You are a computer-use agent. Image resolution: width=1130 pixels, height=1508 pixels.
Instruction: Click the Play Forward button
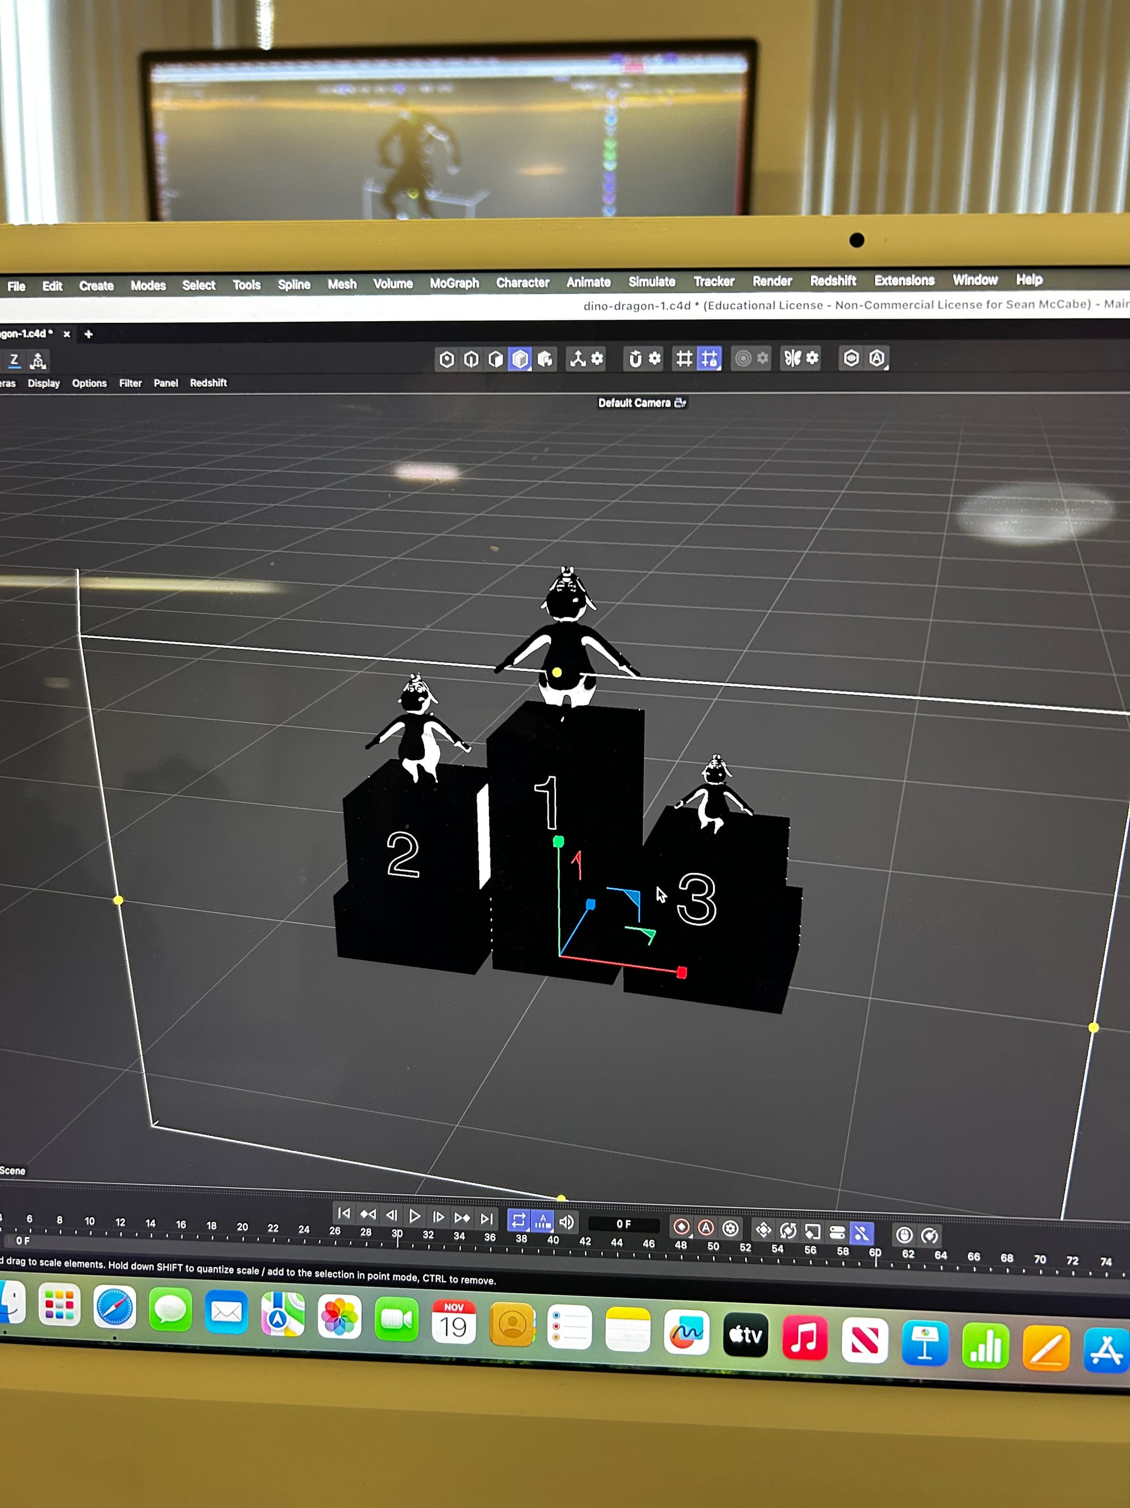pos(414,1216)
